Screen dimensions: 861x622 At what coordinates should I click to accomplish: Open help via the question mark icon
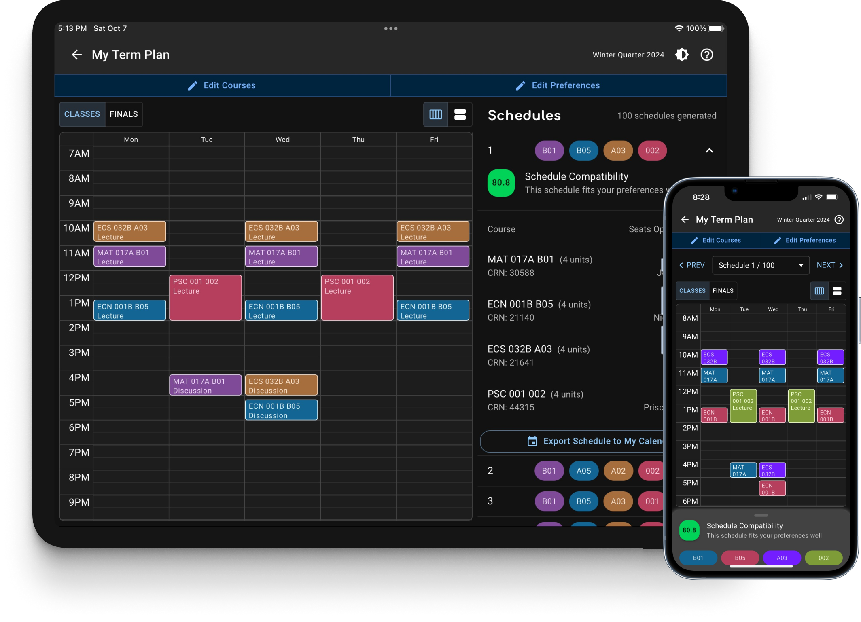point(707,55)
